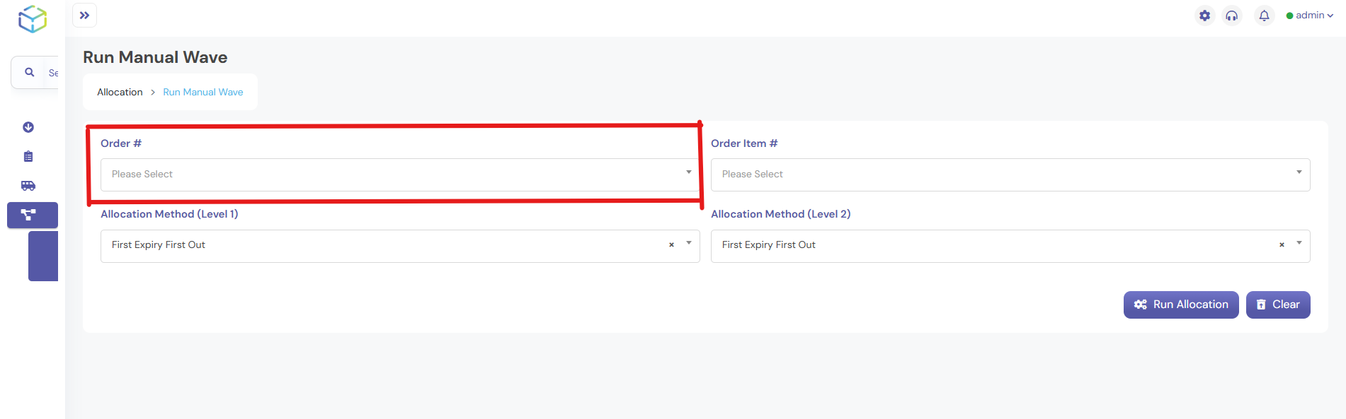
Task: Open the clipboard orders icon in sidebar
Action: click(x=28, y=156)
